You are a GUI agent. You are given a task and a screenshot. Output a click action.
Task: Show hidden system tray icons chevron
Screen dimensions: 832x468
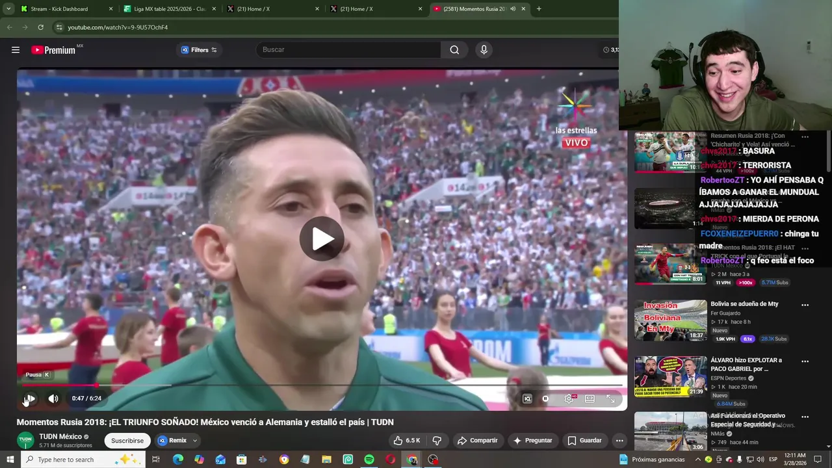click(x=698, y=460)
